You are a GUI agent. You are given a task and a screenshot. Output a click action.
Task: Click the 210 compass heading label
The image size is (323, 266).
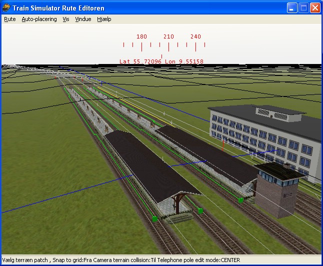click(168, 36)
